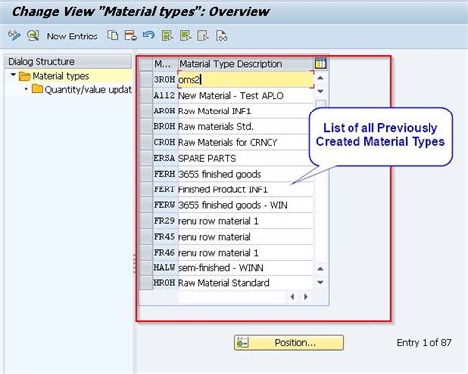The height and width of the screenshot is (374, 468).
Task: Click the Copy As icon
Action: [x=113, y=36]
